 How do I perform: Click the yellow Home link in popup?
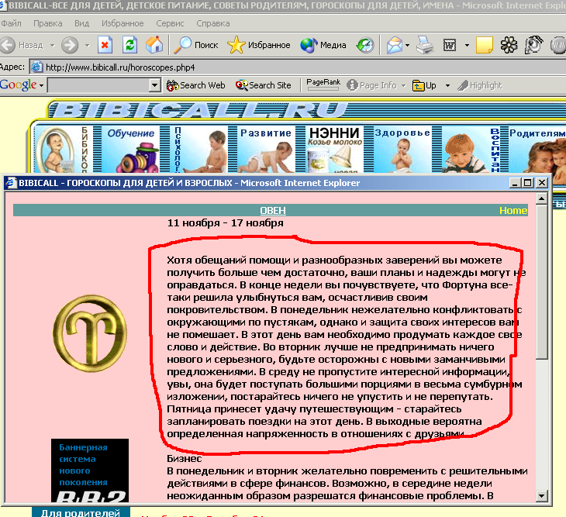[513, 210]
